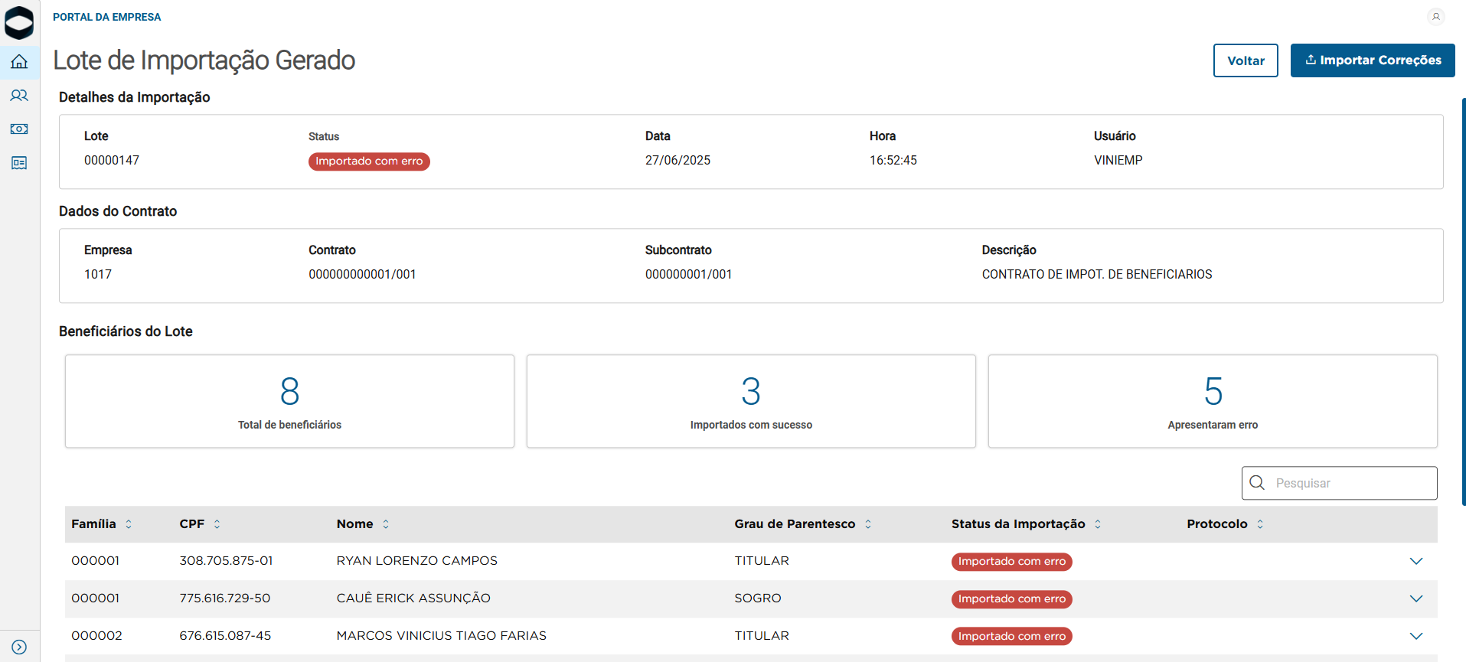This screenshot has width=1466, height=662.
Task: Click the company logo at top left
Action: [x=19, y=22]
